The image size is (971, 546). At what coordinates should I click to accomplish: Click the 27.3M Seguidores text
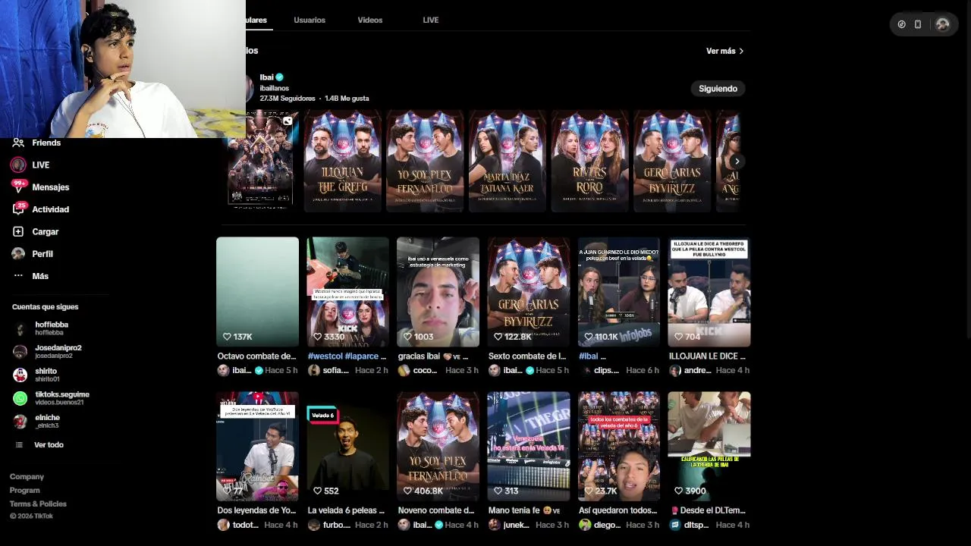[x=288, y=99]
